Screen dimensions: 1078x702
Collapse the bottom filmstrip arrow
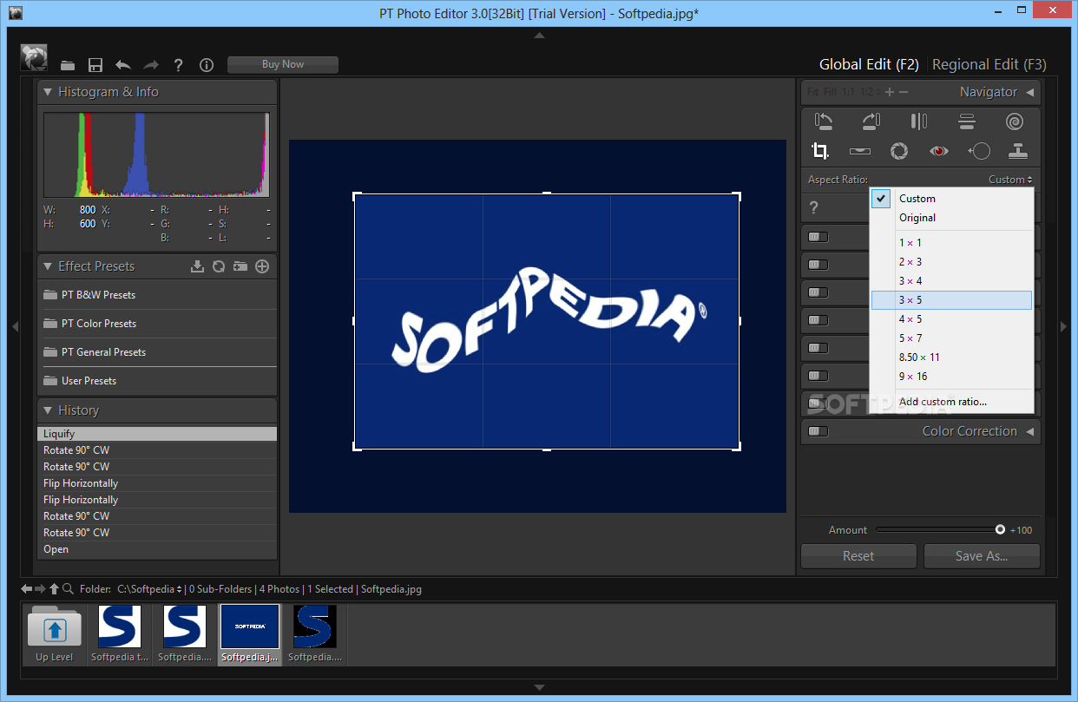pyautogui.click(x=539, y=688)
